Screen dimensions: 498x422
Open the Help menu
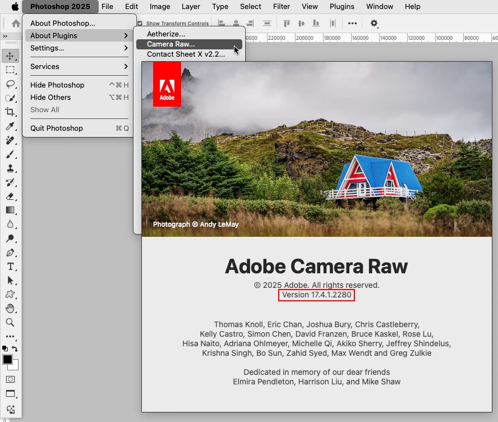click(413, 6)
